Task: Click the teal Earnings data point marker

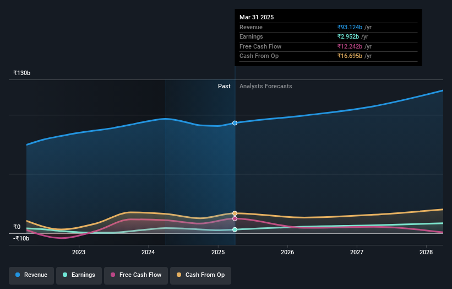Action: (235, 229)
